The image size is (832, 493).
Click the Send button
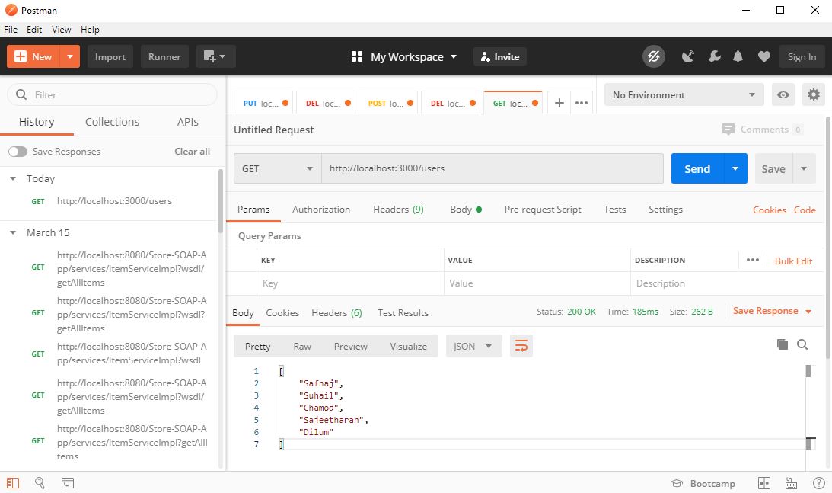point(697,168)
